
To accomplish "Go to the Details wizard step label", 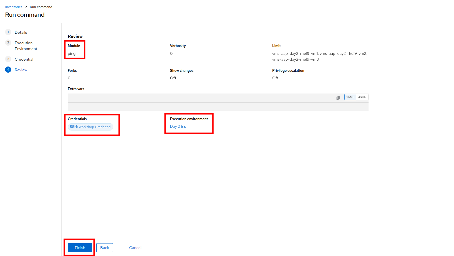I will pyautogui.click(x=21, y=32).
